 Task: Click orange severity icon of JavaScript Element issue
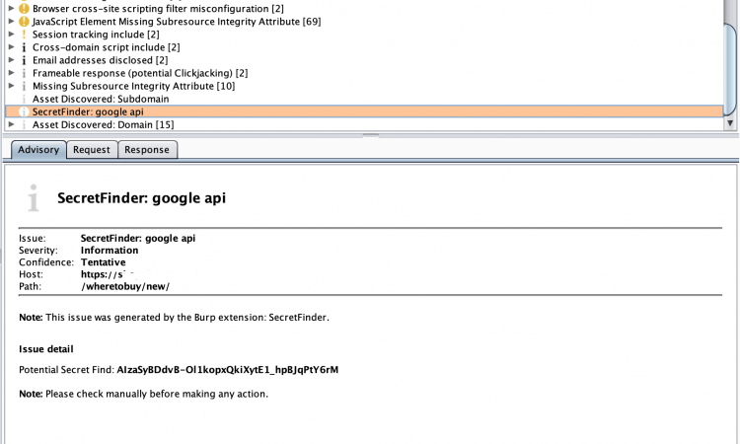24,22
